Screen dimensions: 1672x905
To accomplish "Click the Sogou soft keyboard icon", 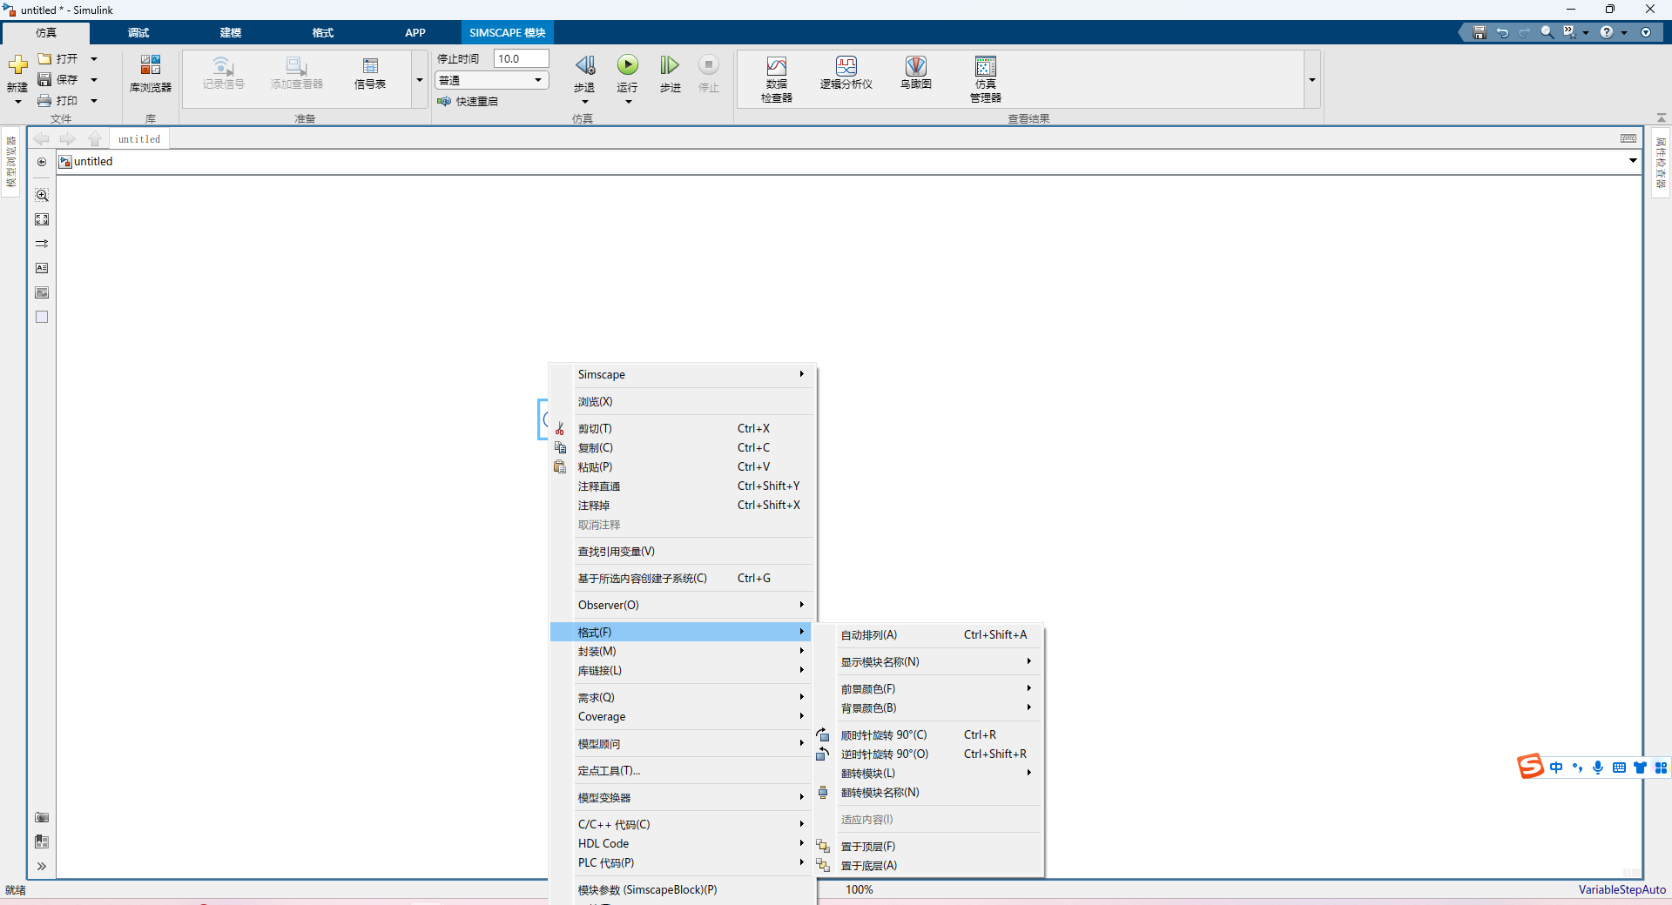I will click(x=1619, y=768).
